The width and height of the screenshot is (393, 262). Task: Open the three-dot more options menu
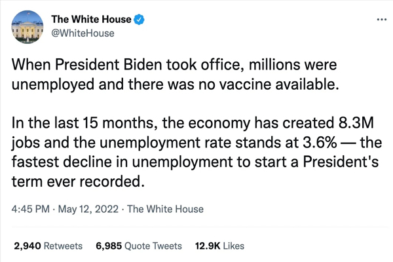point(382,20)
